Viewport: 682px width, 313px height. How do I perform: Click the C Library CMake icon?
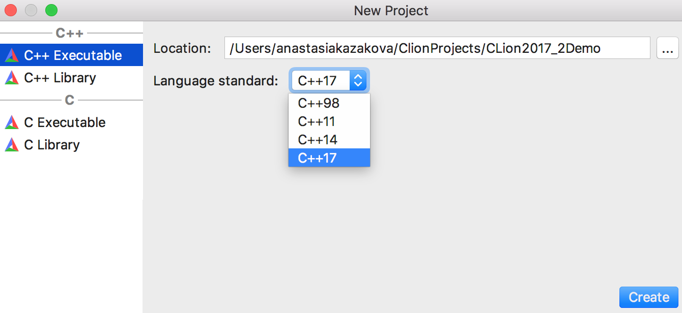pos(11,145)
